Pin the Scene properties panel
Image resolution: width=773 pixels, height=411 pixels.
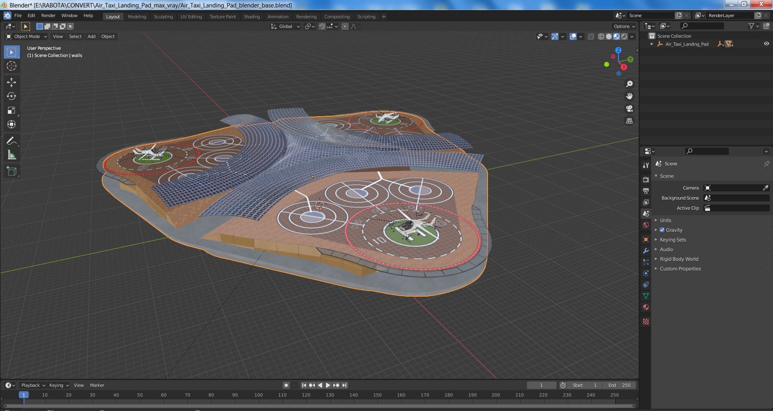point(766,164)
